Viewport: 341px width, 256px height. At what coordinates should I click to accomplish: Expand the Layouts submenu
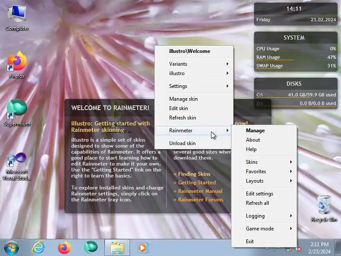tap(264, 180)
